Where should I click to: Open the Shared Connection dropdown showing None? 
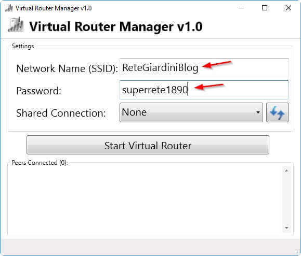pyautogui.click(x=191, y=112)
